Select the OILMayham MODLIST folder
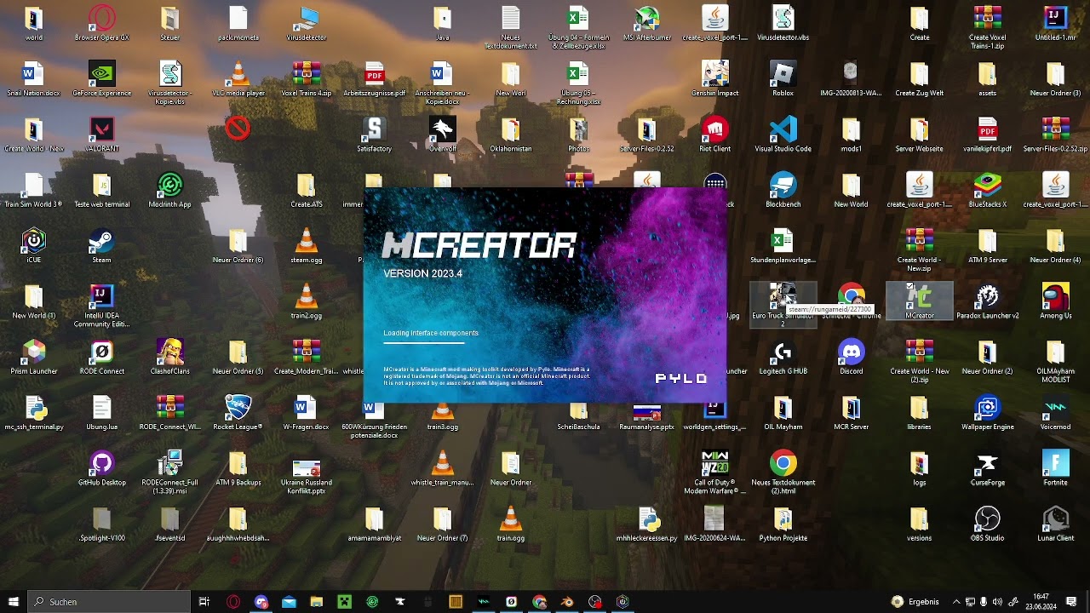 click(x=1055, y=362)
